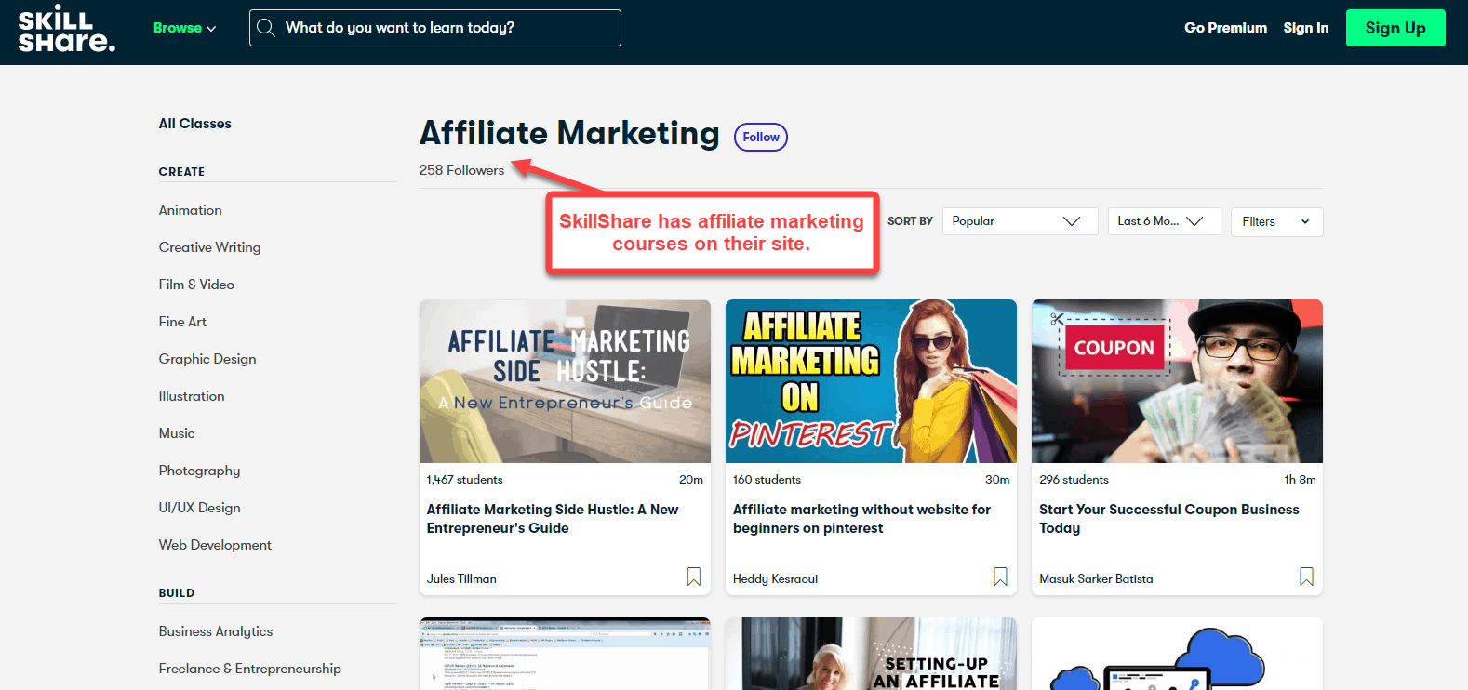View teacher Heddy Kesraoui's profile
1468x690 pixels.
(775, 578)
